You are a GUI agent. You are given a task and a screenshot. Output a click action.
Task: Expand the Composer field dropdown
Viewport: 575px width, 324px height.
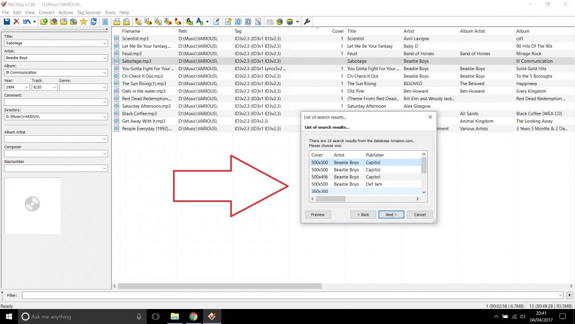coord(104,154)
